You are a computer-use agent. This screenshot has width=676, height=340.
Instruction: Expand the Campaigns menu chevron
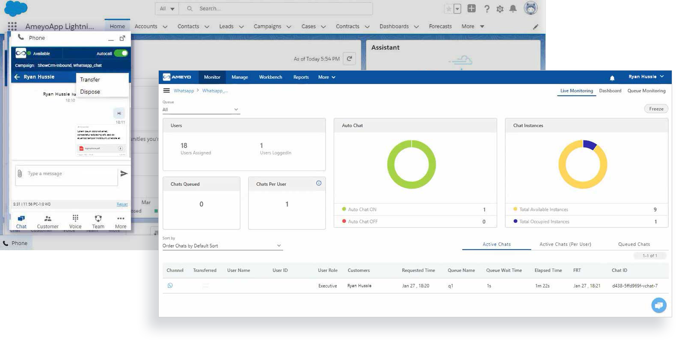coord(289,27)
